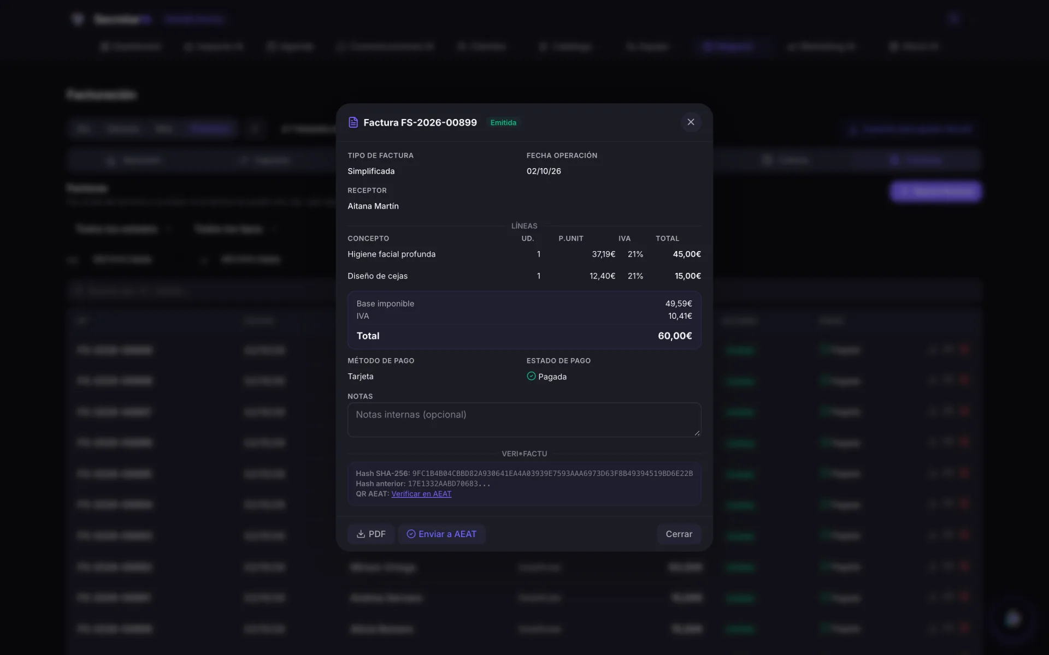Download the invoice as PDF
This screenshot has height=655, width=1049.
pyautogui.click(x=371, y=534)
